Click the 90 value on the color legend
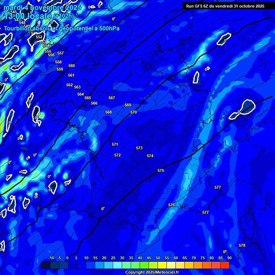 click(x=229, y=258)
